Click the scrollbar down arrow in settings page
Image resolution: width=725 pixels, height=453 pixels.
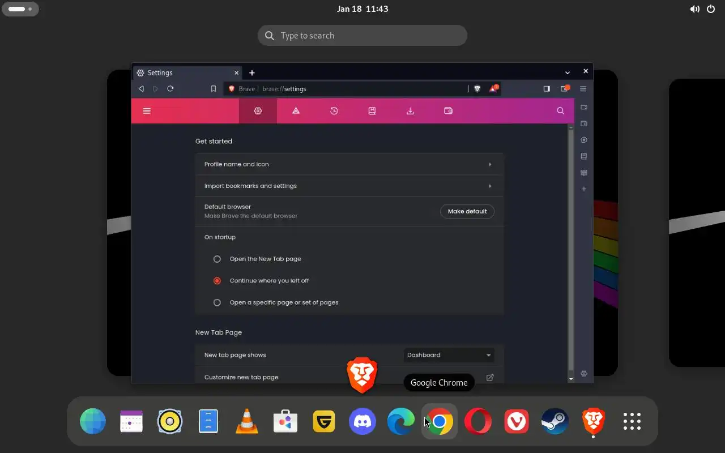570,379
